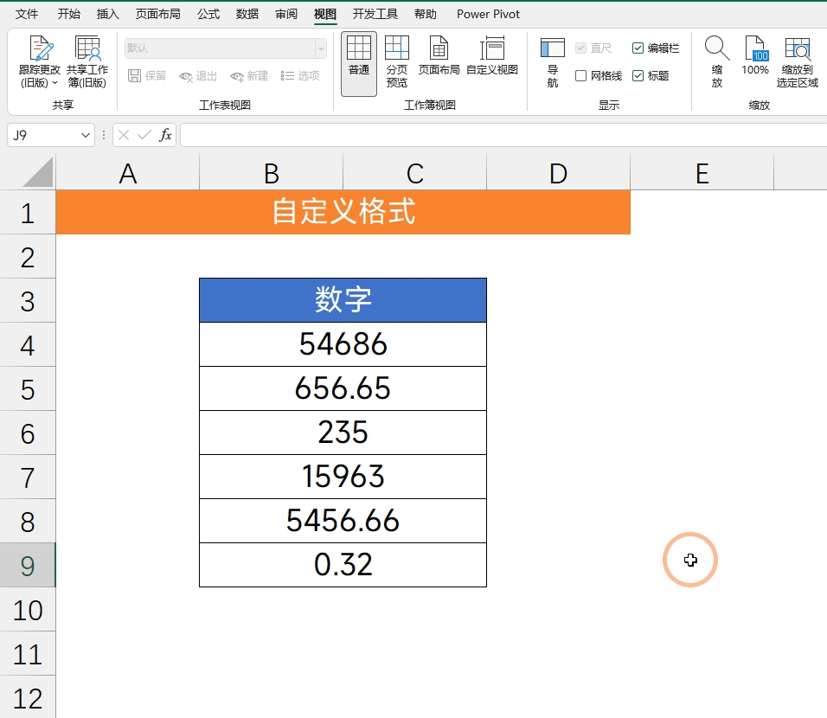This screenshot has height=718, width=827.
Task: Select the cell containing 15963
Action: point(343,477)
